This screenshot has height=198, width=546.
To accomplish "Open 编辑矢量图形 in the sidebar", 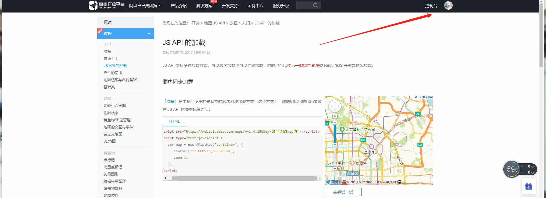I will coord(115,181).
